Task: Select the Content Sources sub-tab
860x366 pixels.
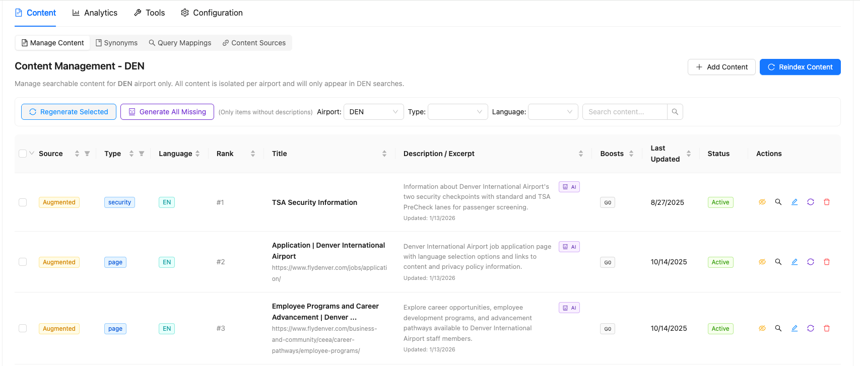Action: coord(254,43)
